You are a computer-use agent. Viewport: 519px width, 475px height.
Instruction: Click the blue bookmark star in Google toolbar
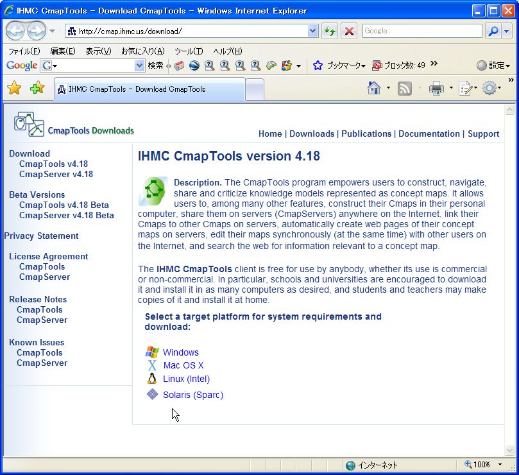point(318,65)
